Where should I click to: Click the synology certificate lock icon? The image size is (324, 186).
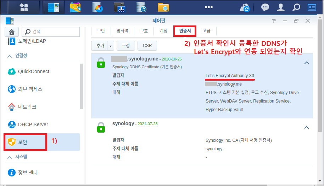[101, 127]
